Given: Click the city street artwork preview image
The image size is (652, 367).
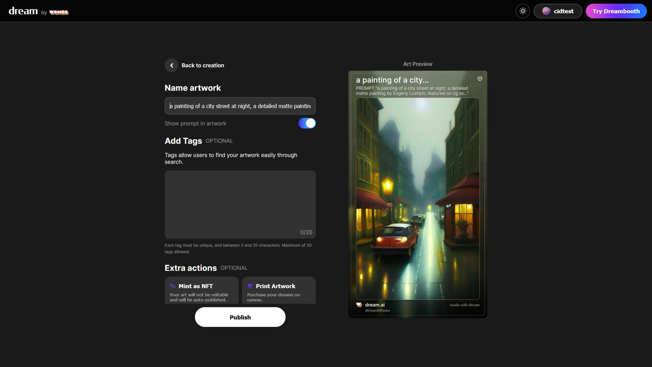Looking at the screenshot, I should [x=417, y=199].
